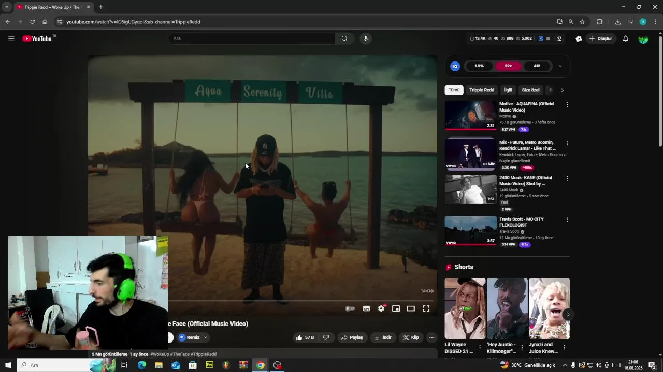The width and height of the screenshot is (663, 372).
Task: Open the Microsoft Edge taskbar icon
Action: (x=141, y=365)
